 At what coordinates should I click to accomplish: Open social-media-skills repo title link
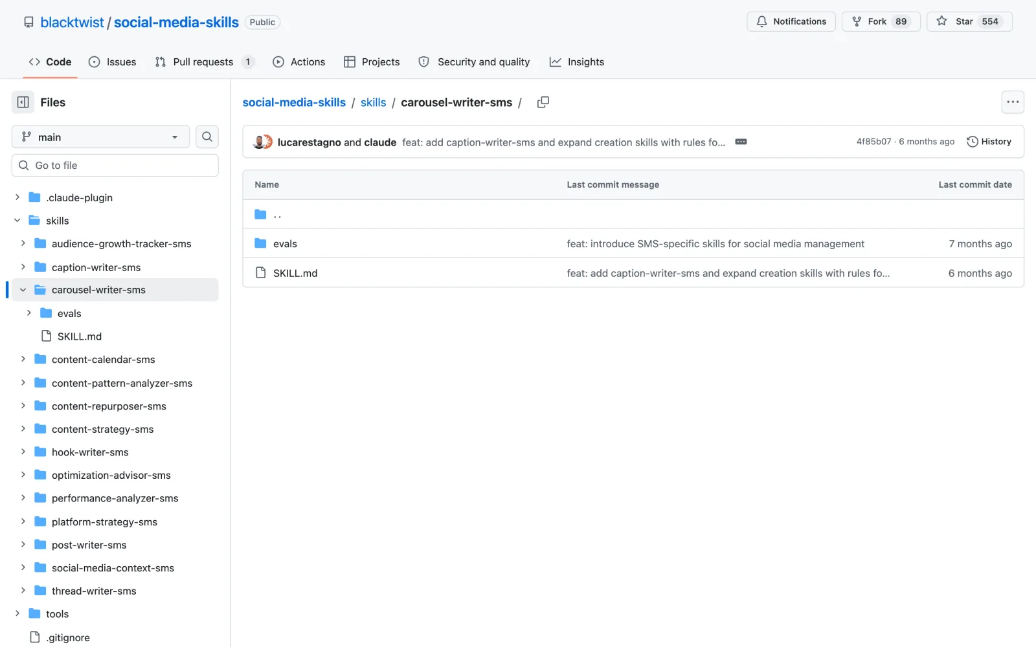(176, 22)
